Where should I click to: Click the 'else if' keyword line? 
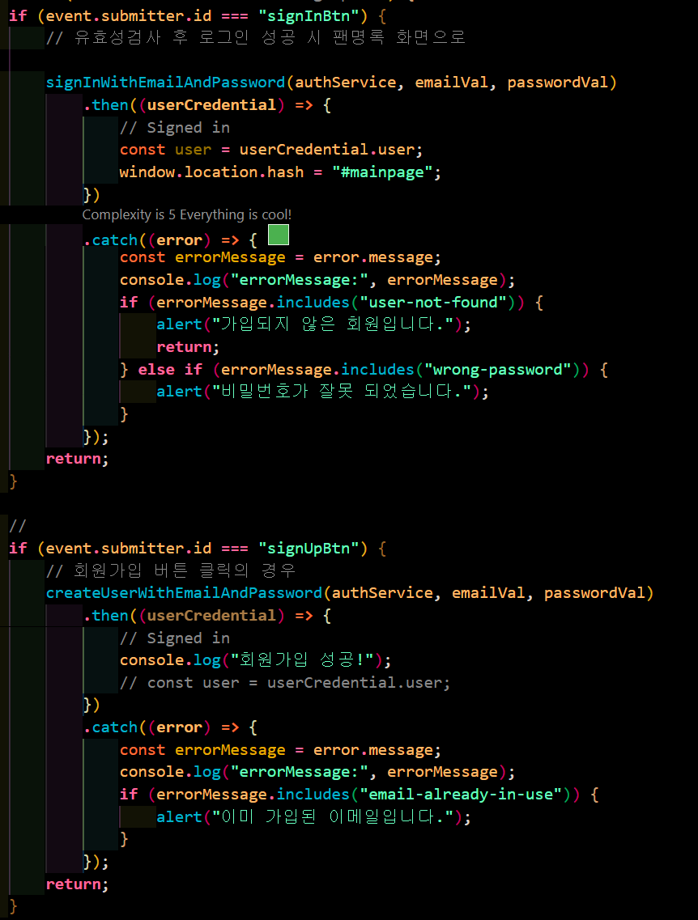tap(364, 370)
